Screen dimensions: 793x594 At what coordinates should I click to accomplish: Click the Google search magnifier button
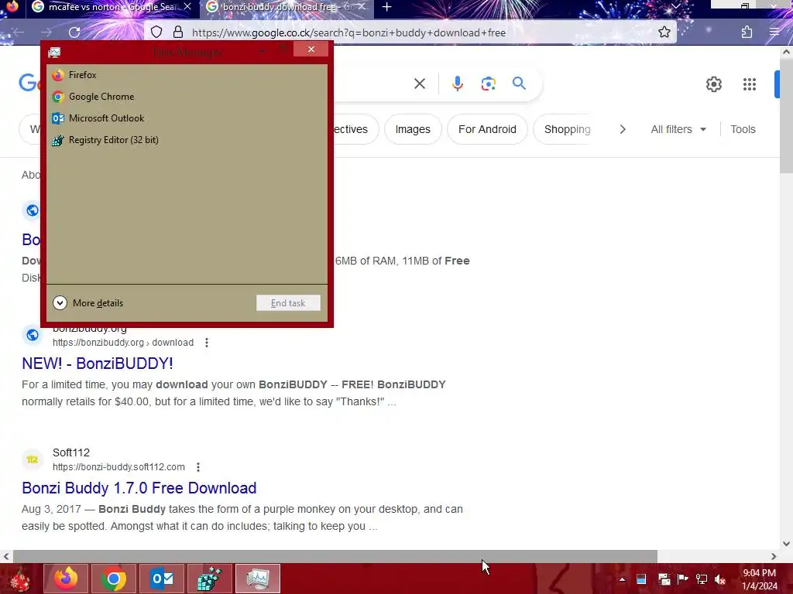pyautogui.click(x=519, y=84)
